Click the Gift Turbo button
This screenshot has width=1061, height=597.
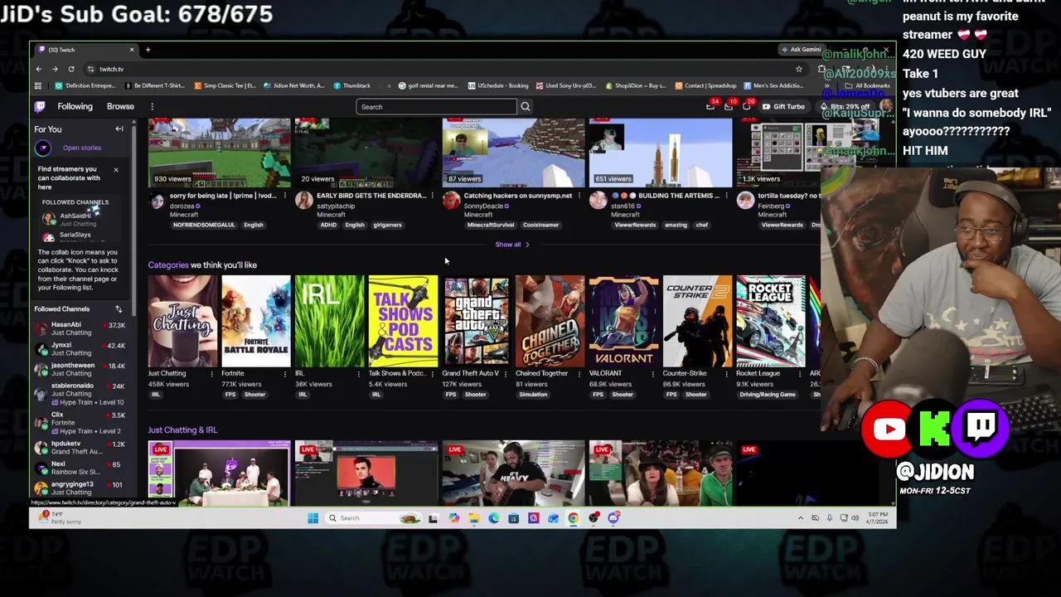click(783, 106)
